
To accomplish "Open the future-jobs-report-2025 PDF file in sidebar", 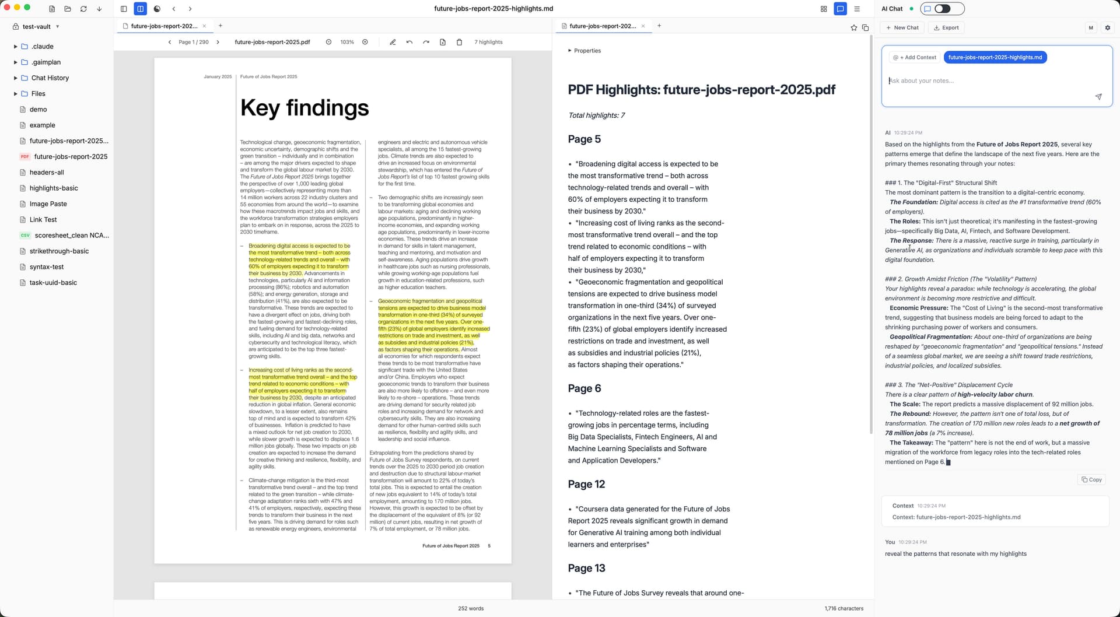I will pos(71,156).
